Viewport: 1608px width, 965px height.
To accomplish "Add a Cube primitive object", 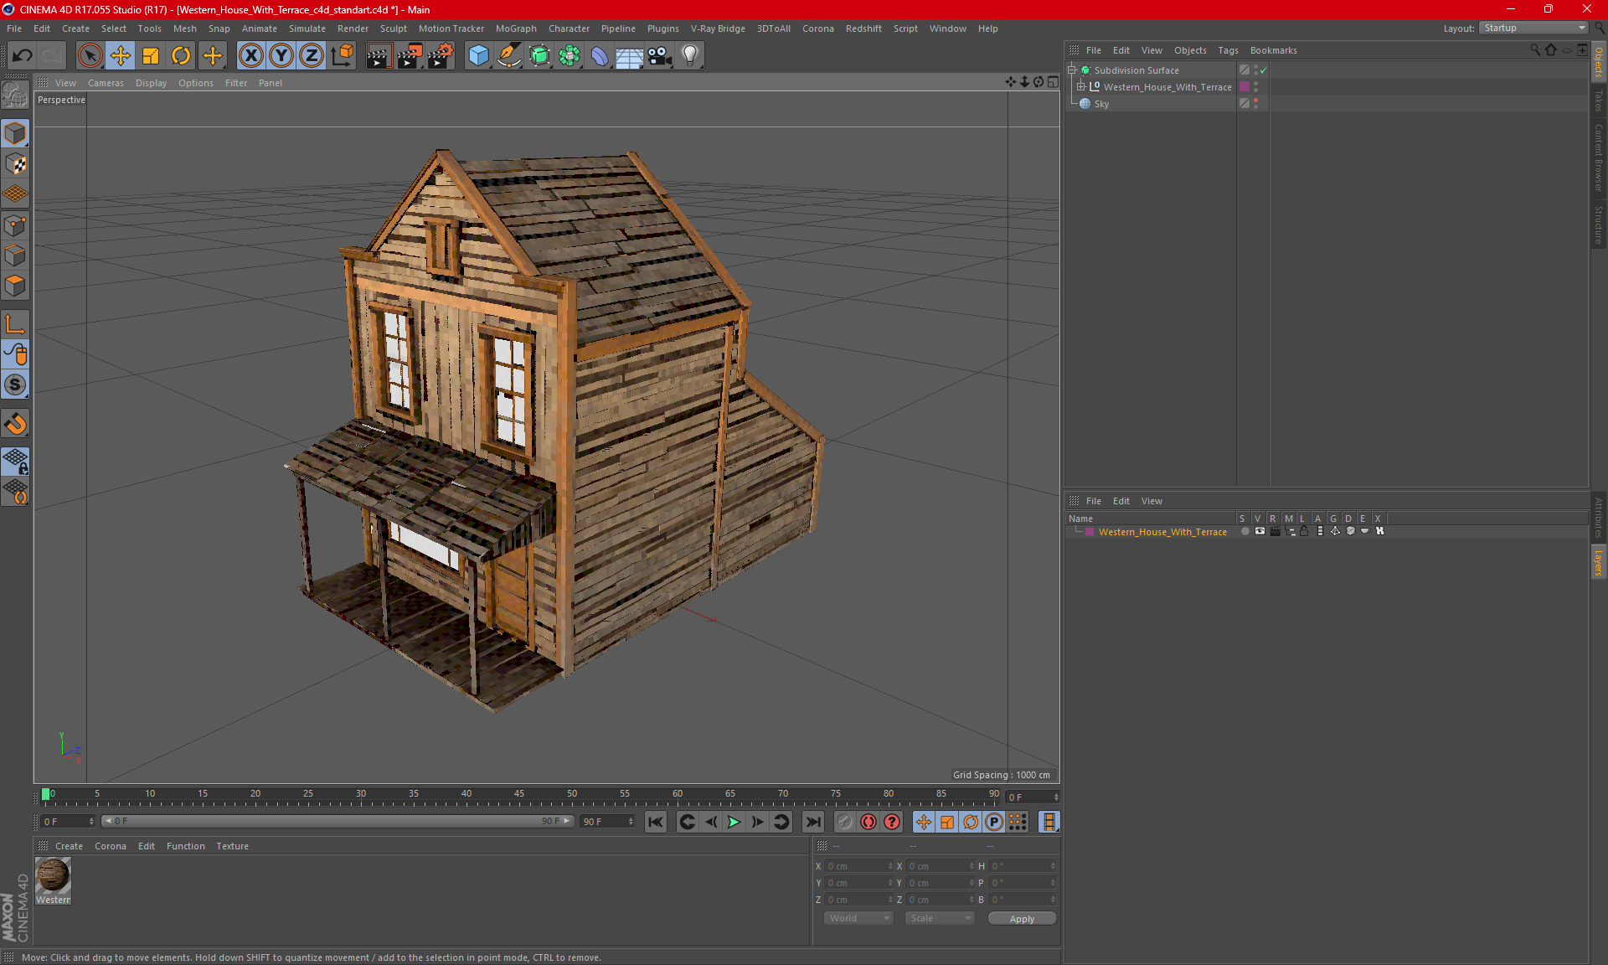I will point(478,55).
